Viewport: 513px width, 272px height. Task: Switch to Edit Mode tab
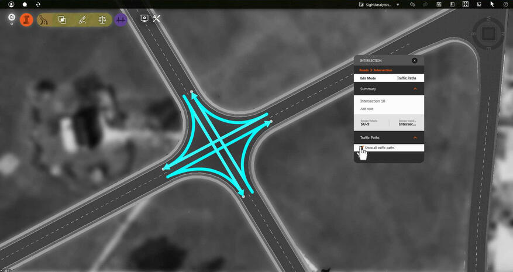(368, 78)
